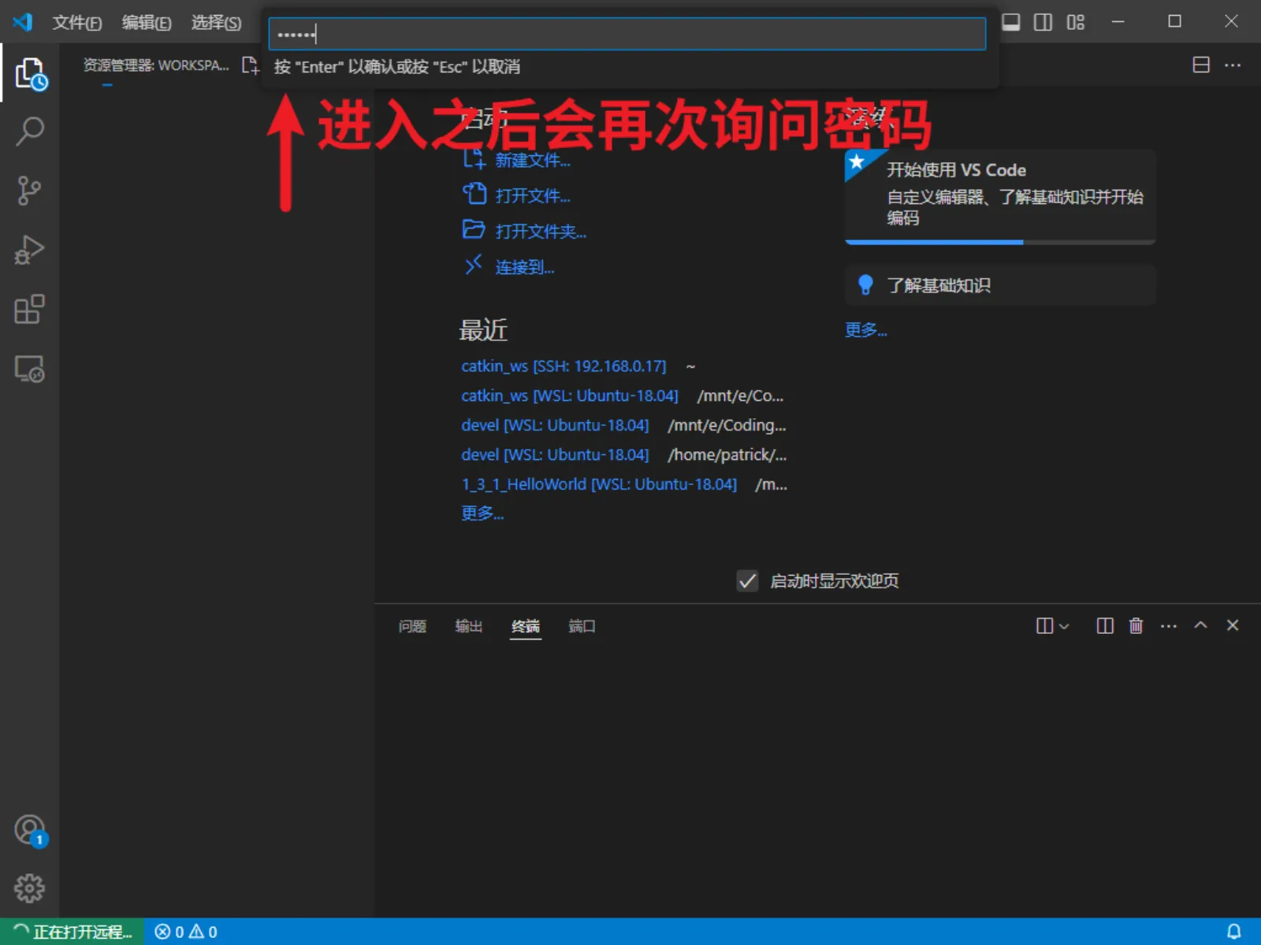Open the Search view in the activity bar
The image size is (1261, 945).
click(x=30, y=131)
